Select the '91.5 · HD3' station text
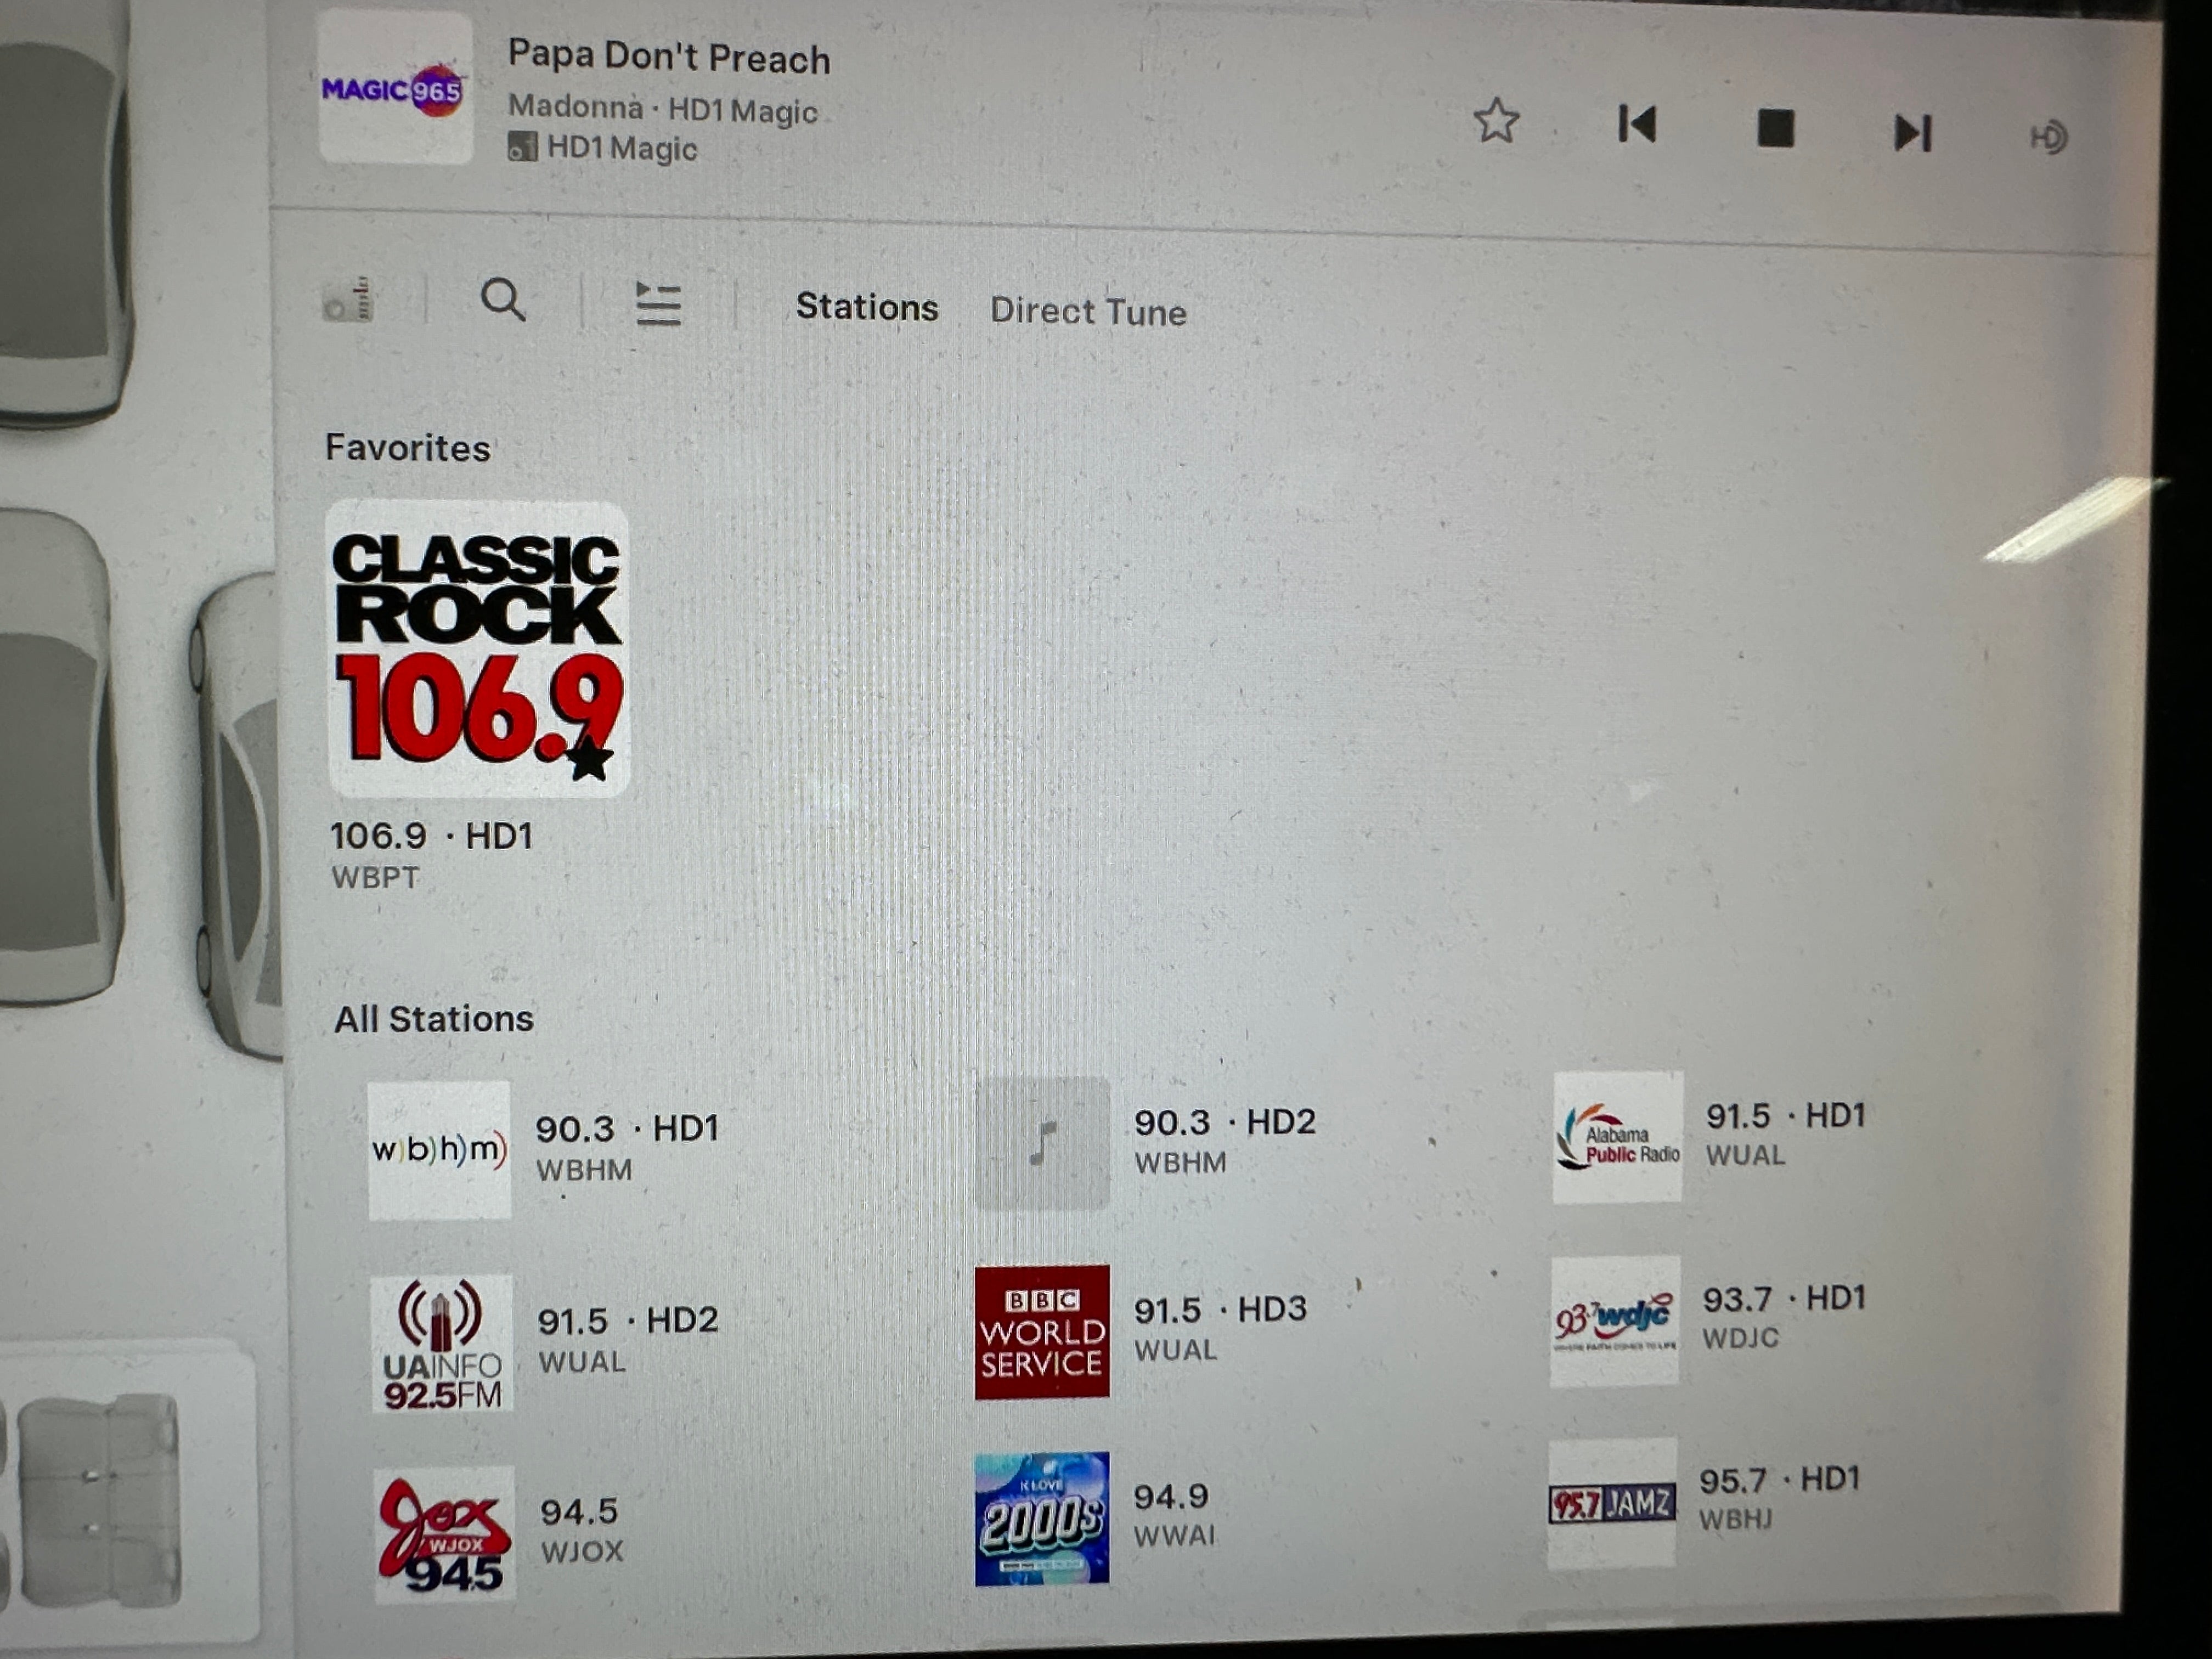 pyautogui.click(x=1220, y=1309)
